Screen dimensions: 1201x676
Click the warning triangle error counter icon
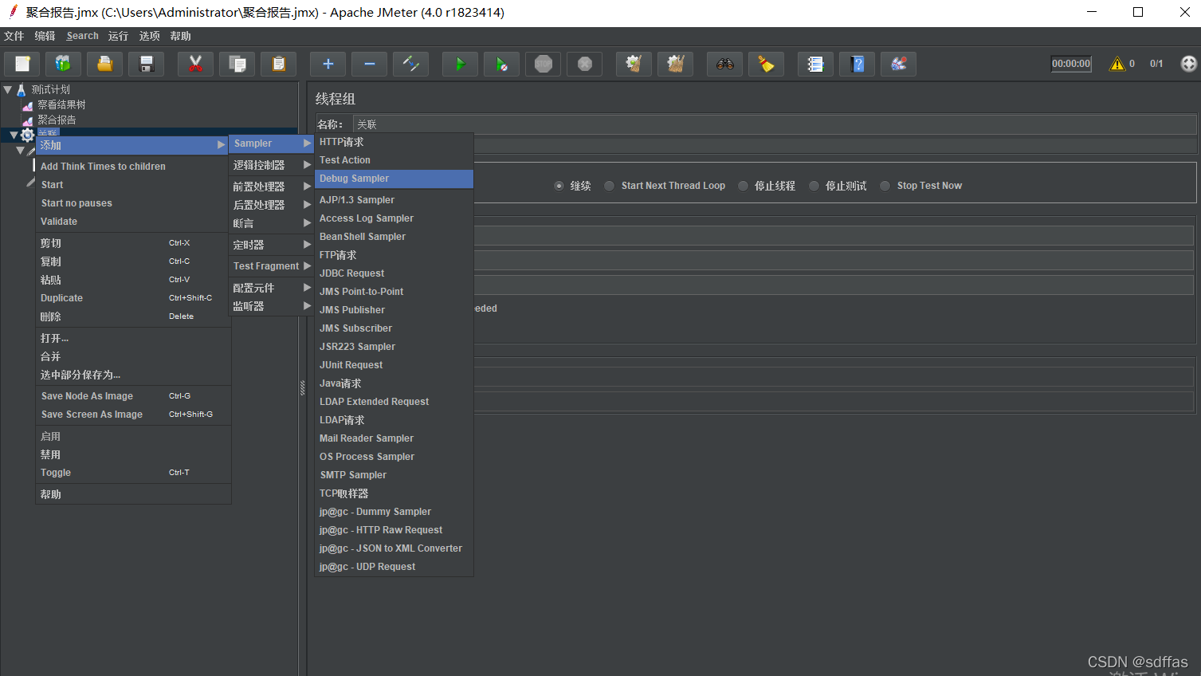[1117, 64]
